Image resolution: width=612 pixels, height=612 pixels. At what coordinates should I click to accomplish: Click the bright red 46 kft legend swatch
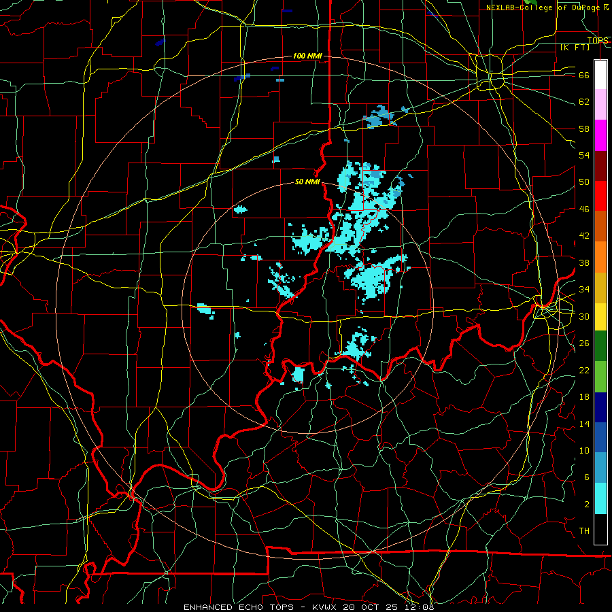[x=600, y=196]
